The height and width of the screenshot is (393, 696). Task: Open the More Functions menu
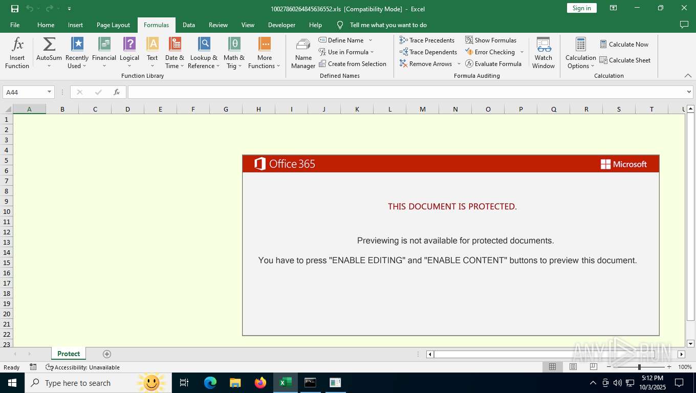[x=265, y=53]
